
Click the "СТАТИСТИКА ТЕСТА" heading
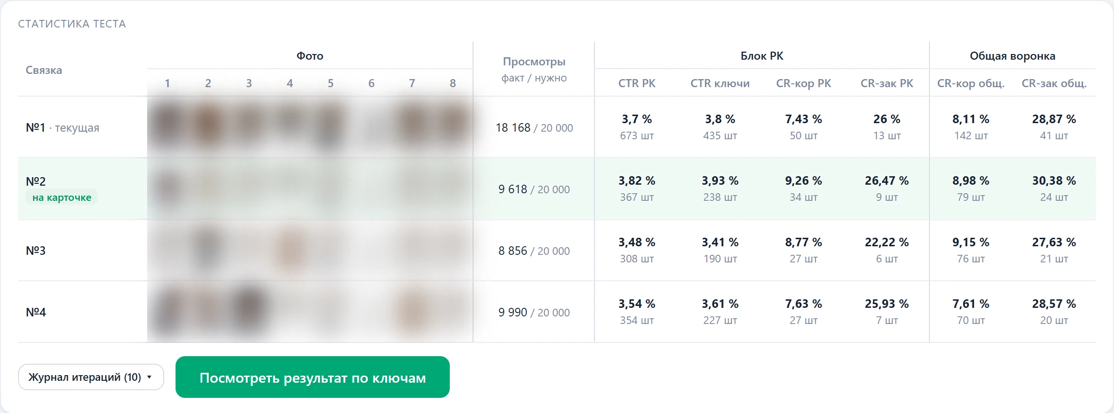[72, 24]
